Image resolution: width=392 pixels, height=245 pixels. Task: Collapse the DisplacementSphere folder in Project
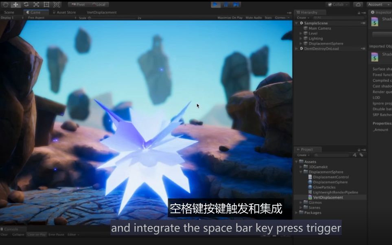tap(300, 172)
